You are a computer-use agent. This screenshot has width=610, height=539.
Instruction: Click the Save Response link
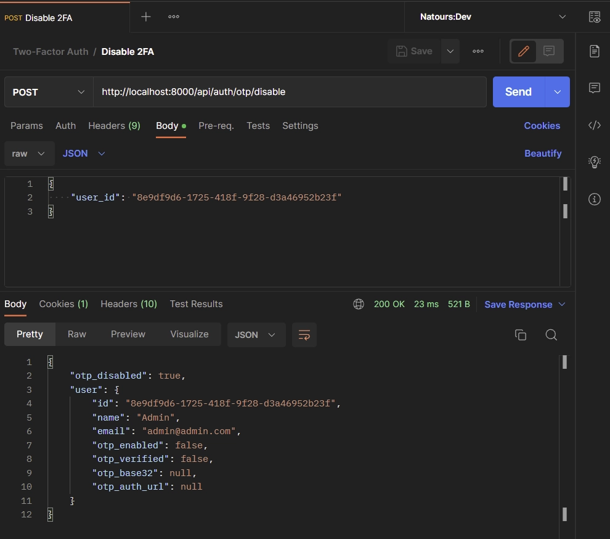(x=518, y=304)
